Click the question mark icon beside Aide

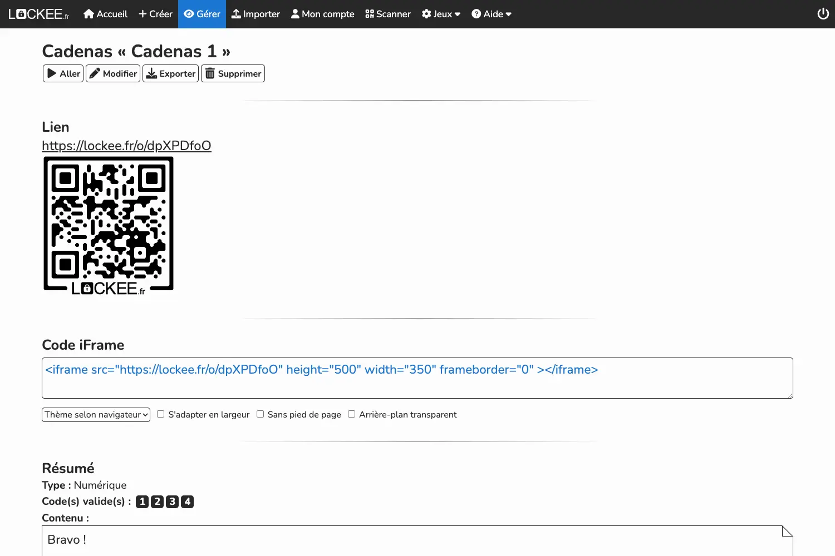point(477,14)
